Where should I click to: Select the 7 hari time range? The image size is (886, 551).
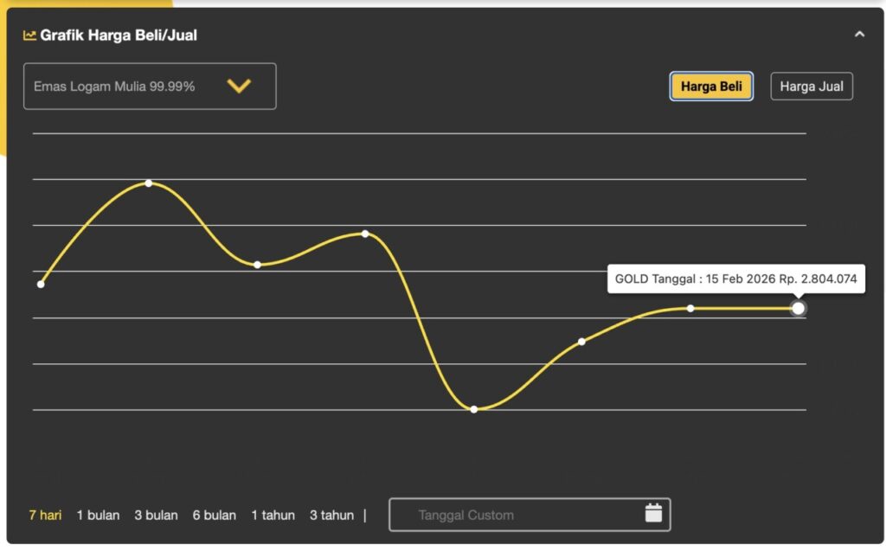click(x=45, y=516)
